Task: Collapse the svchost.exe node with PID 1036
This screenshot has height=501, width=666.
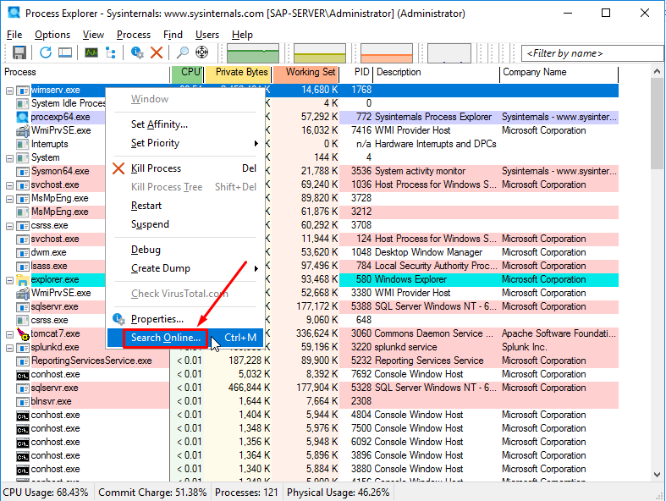Action: (10, 185)
